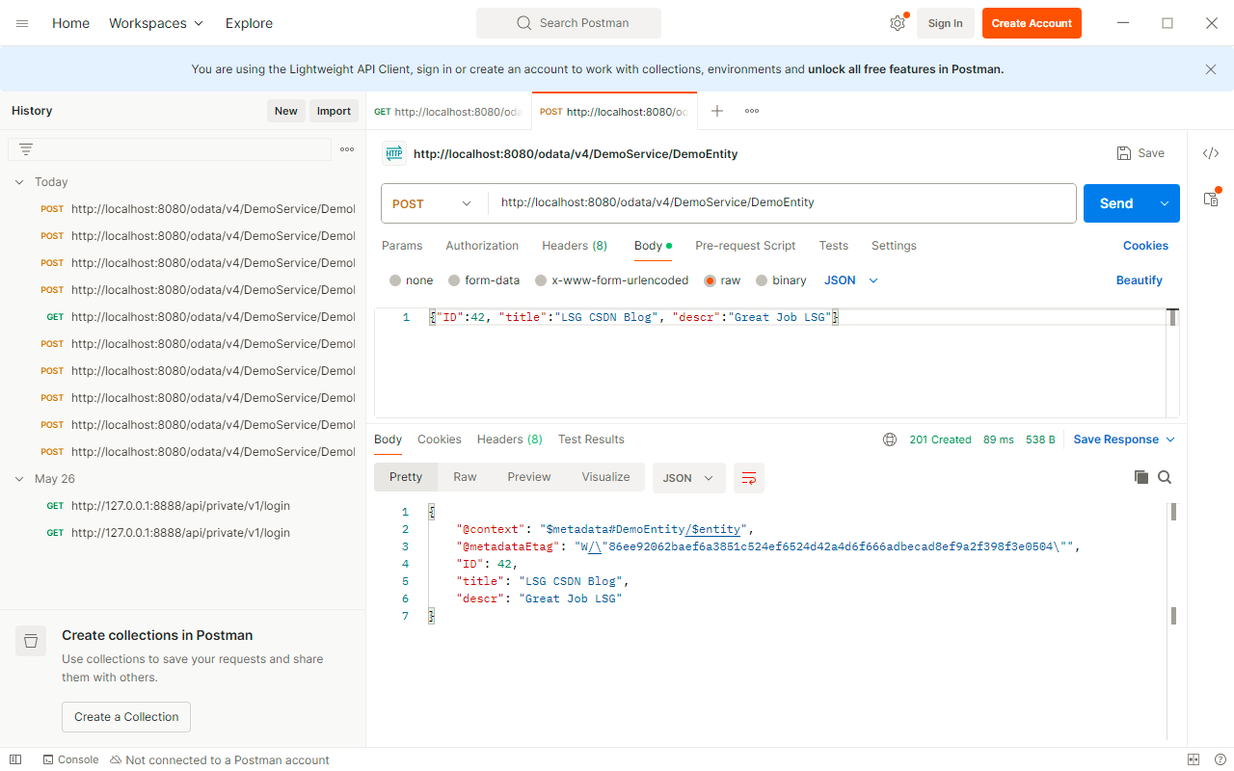Open request Headers (8) tab

(x=575, y=246)
